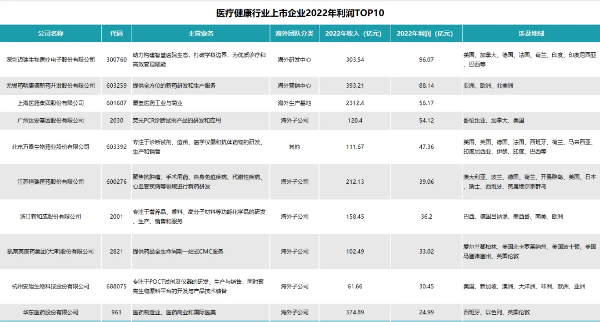Viewport: 600px width, 322px height.
Task: Select company name 深圳迈瑞生物医疗电子股份有限公司
Action: click(51, 59)
